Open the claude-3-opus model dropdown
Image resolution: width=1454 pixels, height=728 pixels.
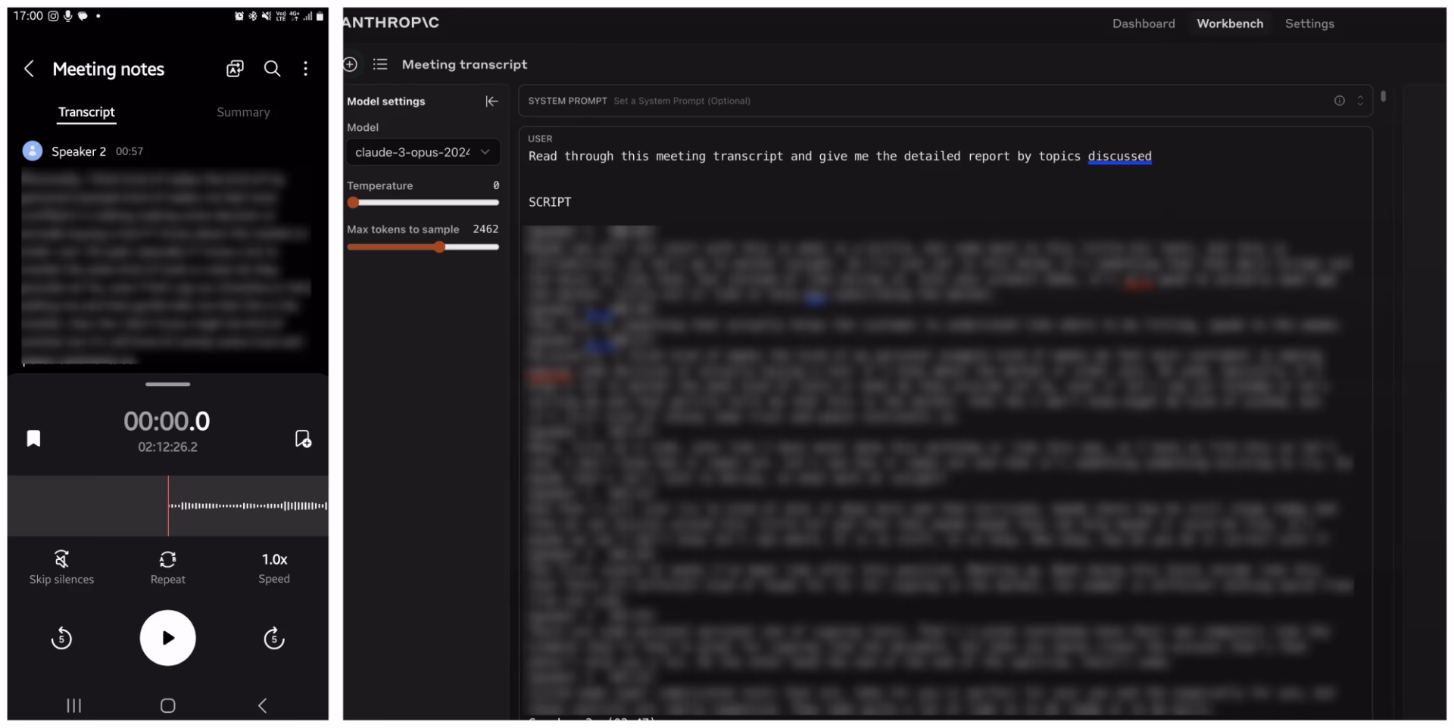pos(423,152)
